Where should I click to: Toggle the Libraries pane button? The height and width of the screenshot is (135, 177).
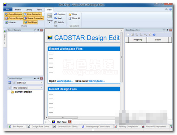pos(11,22)
